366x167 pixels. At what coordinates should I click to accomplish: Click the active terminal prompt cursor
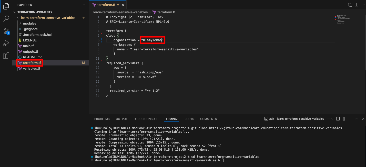pos(223,160)
